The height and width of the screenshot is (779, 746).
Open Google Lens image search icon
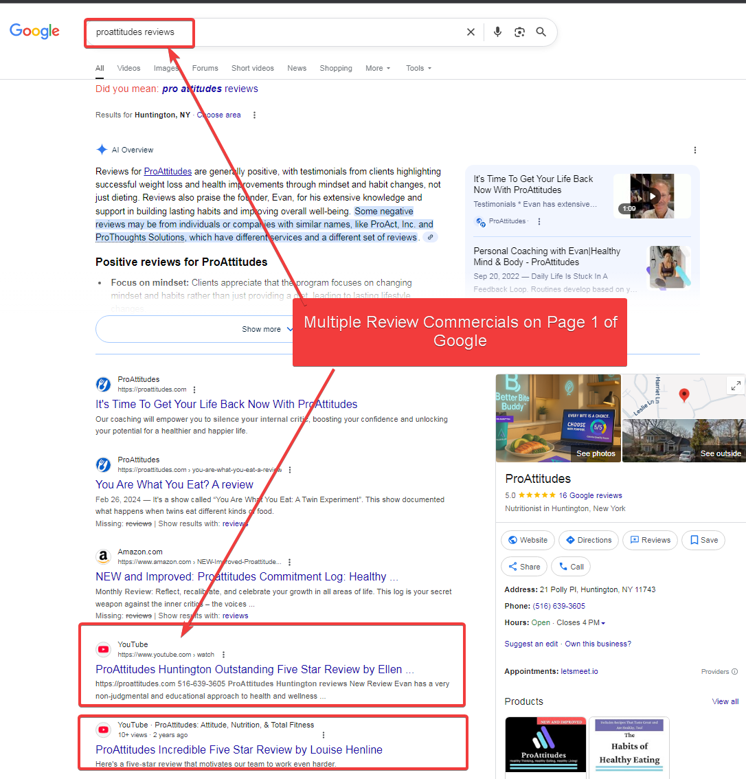(x=519, y=32)
